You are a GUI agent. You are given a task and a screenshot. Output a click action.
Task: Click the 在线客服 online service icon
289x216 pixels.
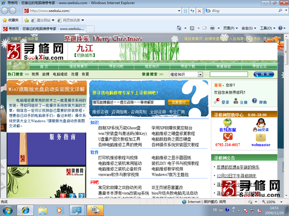[227, 123]
